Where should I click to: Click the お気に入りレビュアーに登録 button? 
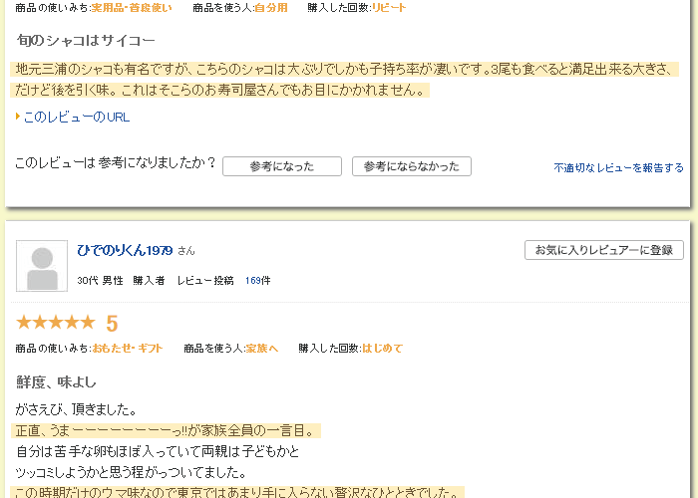tap(603, 250)
